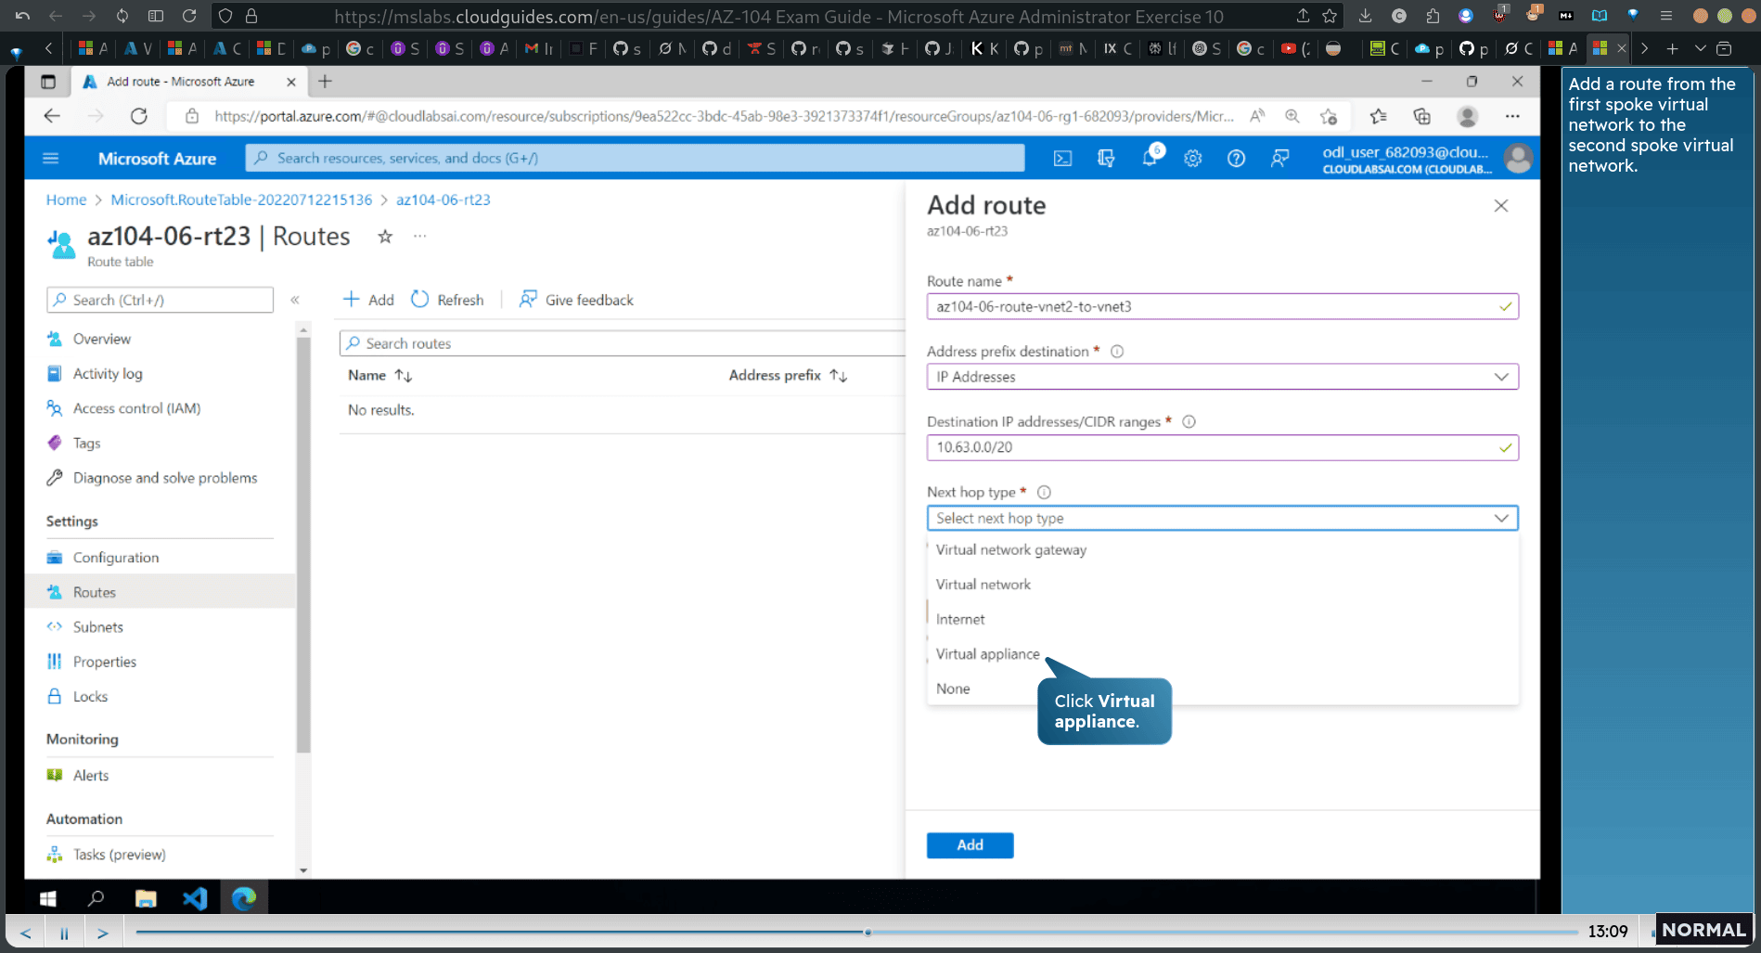Open Azure portal settings gear

pos(1193,159)
